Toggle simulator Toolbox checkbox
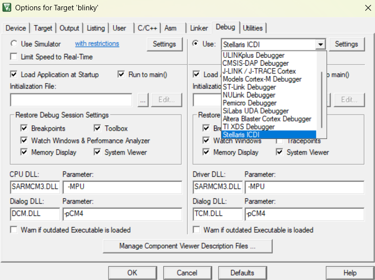 97,128
